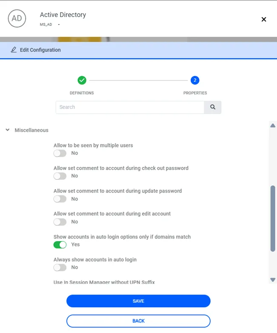Enable comment during update password
The height and width of the screenshot is (333, 277).
(60, 199)
